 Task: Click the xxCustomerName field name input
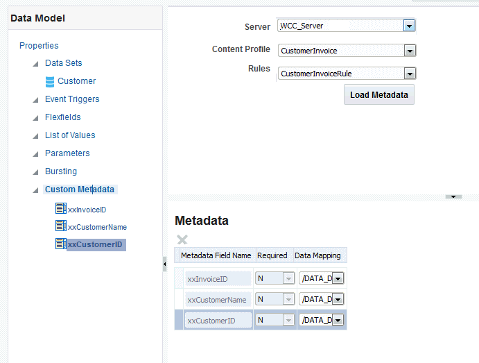(218, 300)
